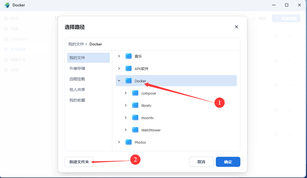Select the moontv subfolder name
The width and height of the screenshot is (307, 178).
pyautogui.click(x=148, y=118)
